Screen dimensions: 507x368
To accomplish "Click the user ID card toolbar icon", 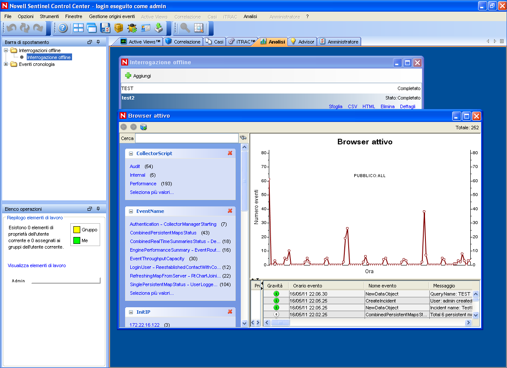I will click(x=145, y=28).
